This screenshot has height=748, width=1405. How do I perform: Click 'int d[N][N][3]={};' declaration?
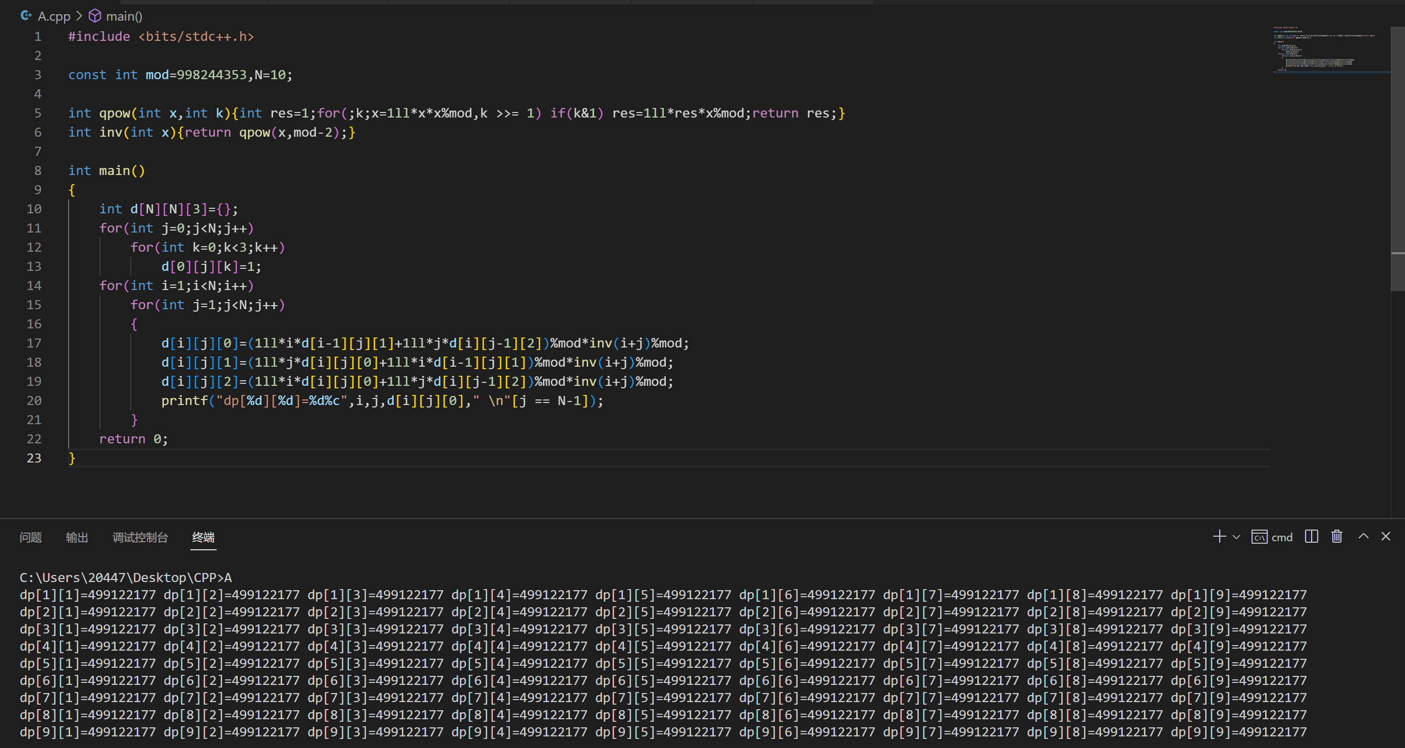169,209
